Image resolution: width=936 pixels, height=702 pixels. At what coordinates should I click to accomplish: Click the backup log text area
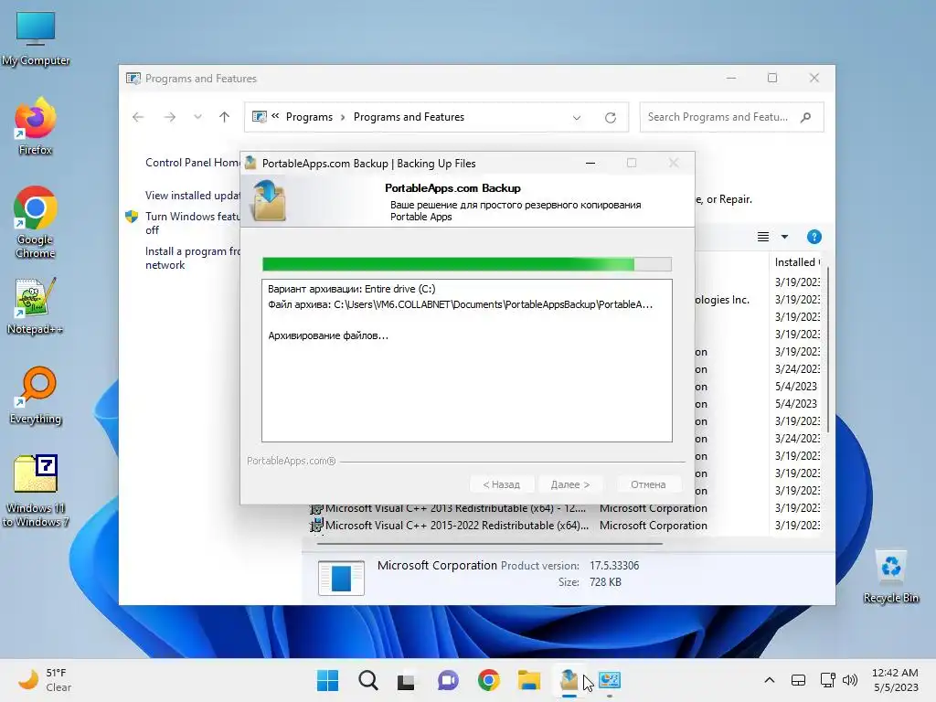click(467, 360)
